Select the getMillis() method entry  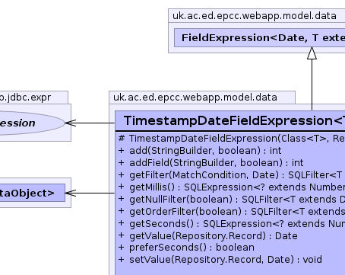click(232, 187)
